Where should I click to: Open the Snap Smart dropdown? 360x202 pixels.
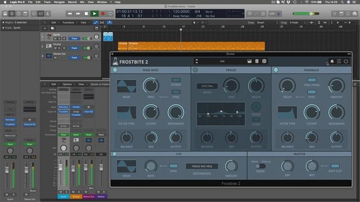coord(267,22)
